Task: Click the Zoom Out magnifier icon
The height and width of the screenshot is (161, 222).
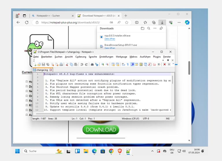Action: click(x=107, y=65)
